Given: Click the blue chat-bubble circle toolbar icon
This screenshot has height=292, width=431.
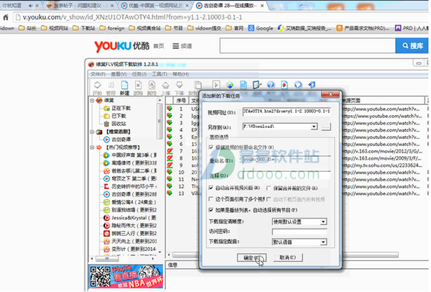Looking at the screenshot, I should (298, 85).
